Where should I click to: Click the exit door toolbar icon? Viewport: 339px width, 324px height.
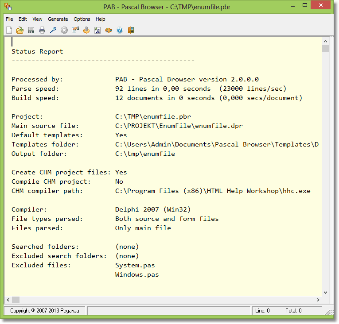[x=131, y=30]
